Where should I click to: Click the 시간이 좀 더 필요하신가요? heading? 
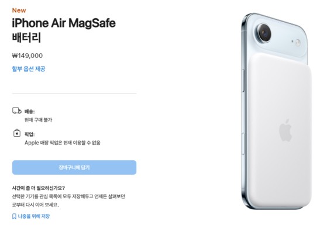[x=39, y=188]
